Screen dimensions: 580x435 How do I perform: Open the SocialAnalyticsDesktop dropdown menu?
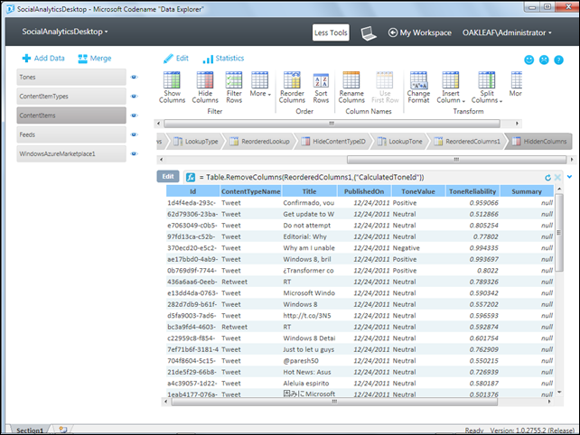(x=65, y=32)
